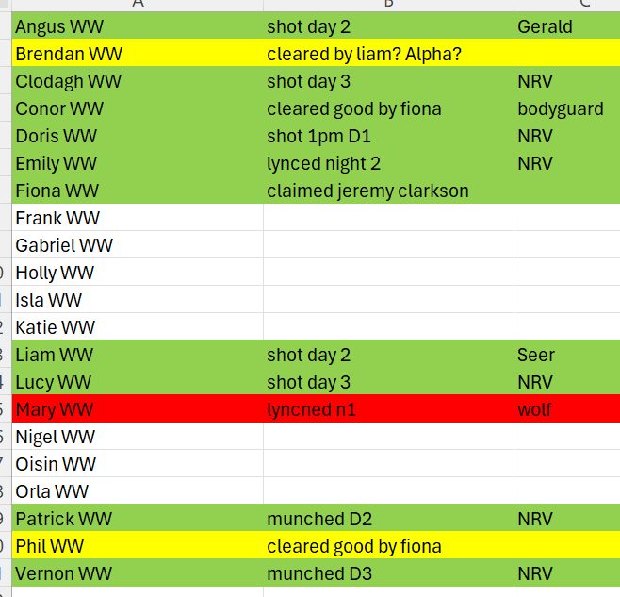Select the 'lynced night 2' cell
The height and width of the screenshot is (597, 620).
point(389,163)
